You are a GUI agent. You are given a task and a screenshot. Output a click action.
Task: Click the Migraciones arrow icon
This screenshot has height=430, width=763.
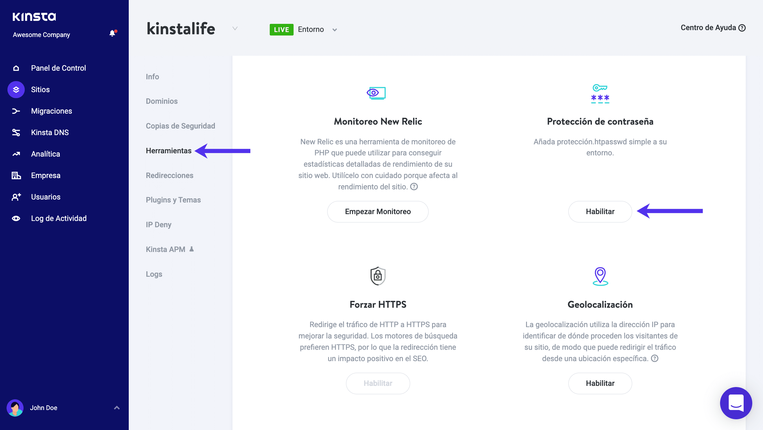16,111
